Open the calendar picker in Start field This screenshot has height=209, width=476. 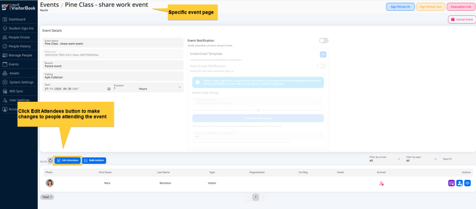[109, 88]
